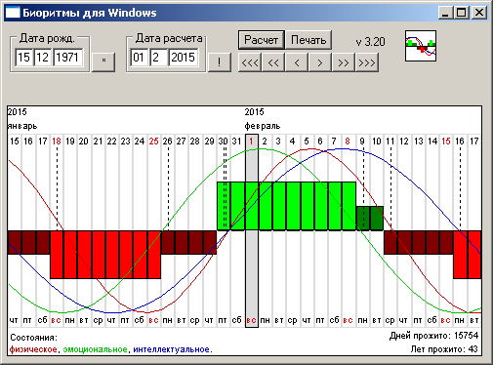493x365 pixels.
Task: Select the birth day field showing 15
Action: tap(23, 58)
